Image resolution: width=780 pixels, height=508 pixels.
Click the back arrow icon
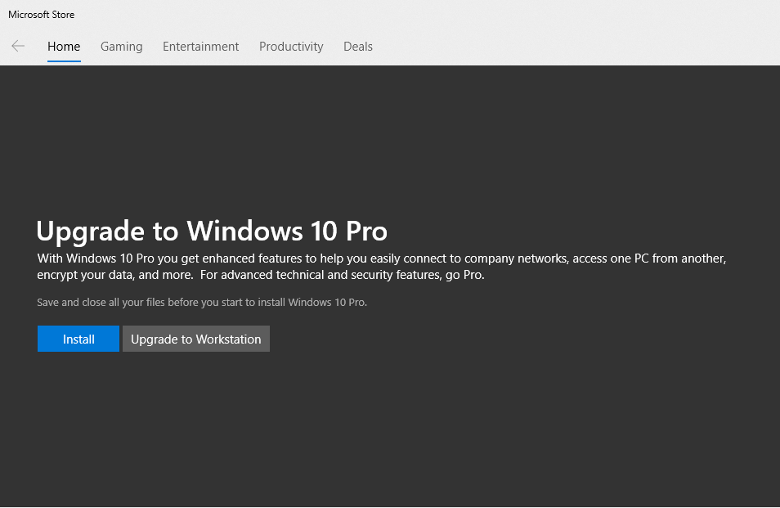pos(18,47)
